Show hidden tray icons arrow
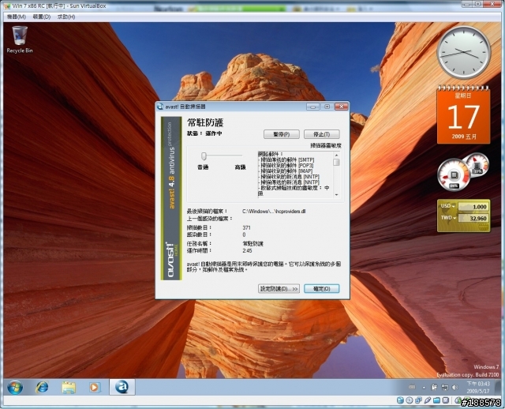Screen dimensions: 505x409 click(424, 388)
